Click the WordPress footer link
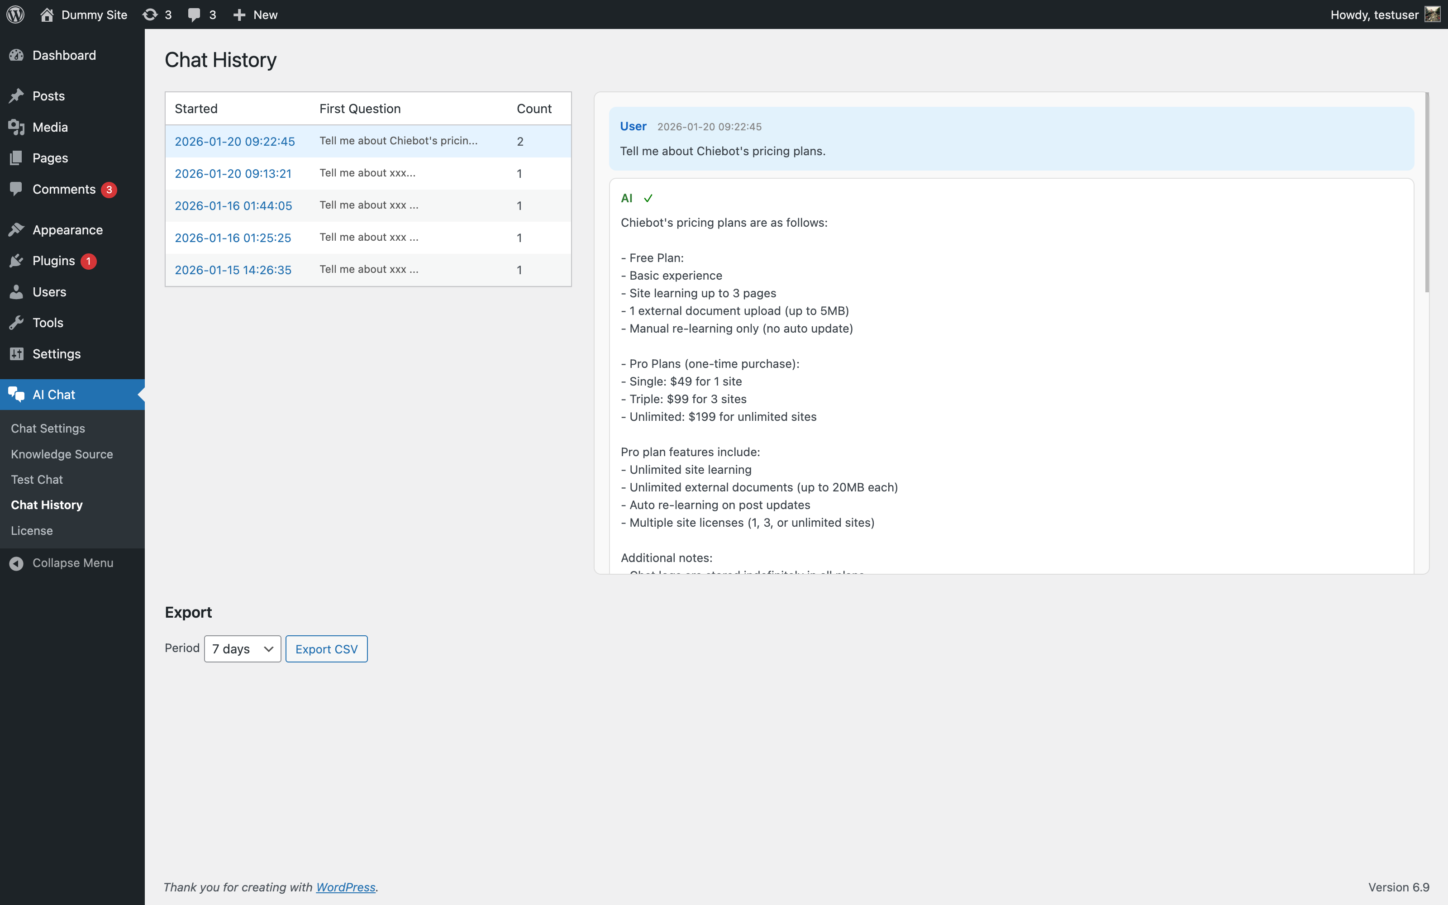This screenshot has height=905, width=1448. 345,887
